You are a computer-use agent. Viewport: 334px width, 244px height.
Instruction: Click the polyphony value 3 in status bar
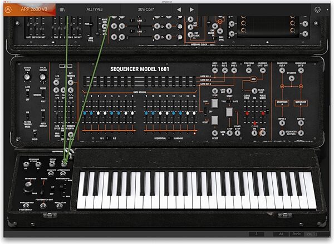(x=256, y=234)
